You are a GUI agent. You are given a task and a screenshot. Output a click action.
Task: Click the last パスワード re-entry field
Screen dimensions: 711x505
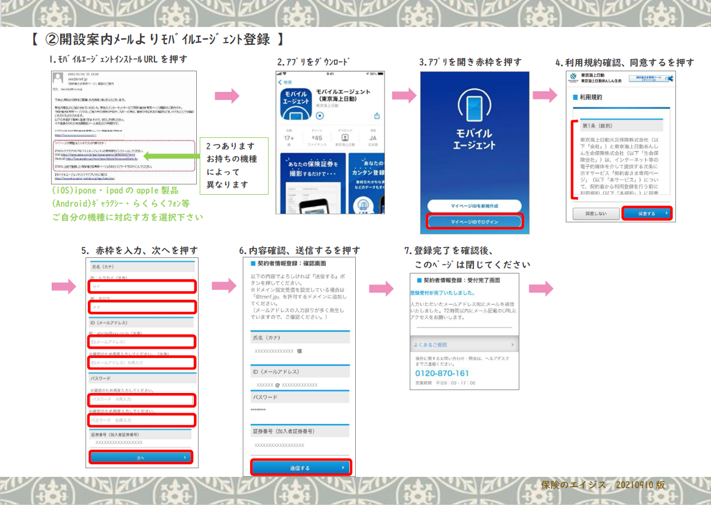coord(142,420)
